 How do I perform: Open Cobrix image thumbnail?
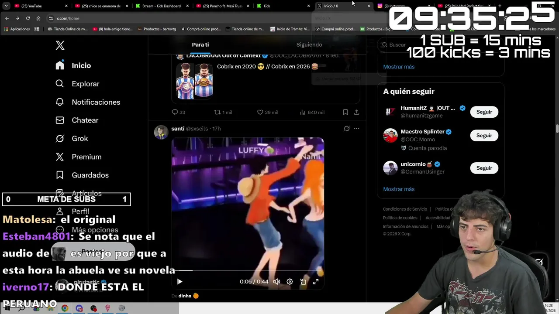tap(194, 81)
